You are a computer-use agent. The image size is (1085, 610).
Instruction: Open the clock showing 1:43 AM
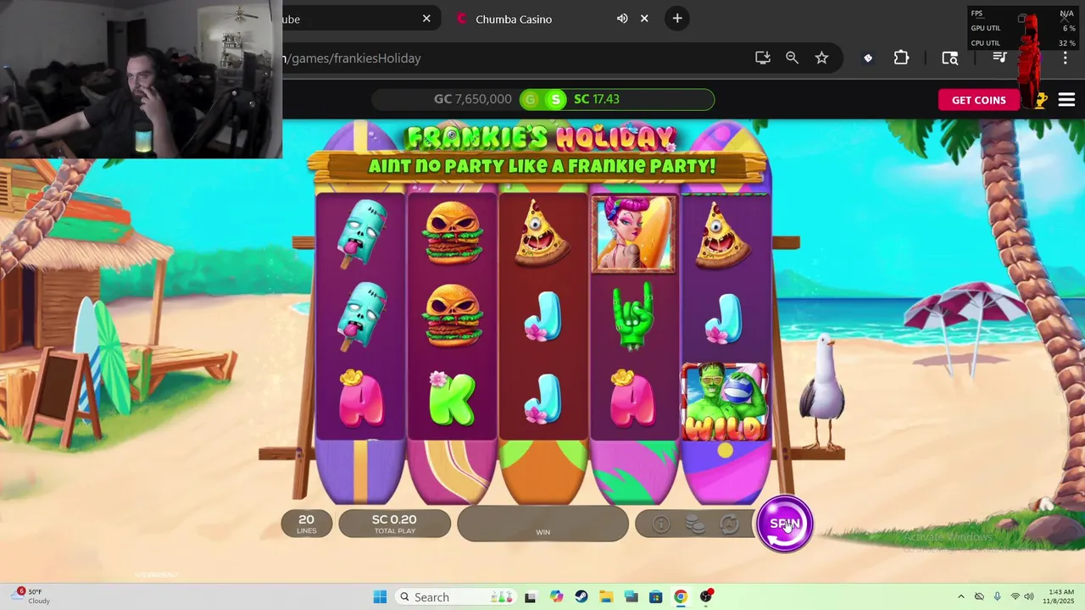coord(1060,596)
